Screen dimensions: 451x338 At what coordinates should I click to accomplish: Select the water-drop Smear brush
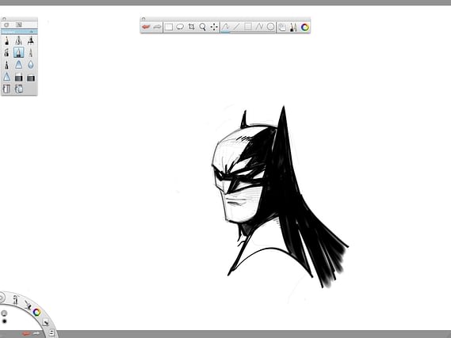point(31,65)
